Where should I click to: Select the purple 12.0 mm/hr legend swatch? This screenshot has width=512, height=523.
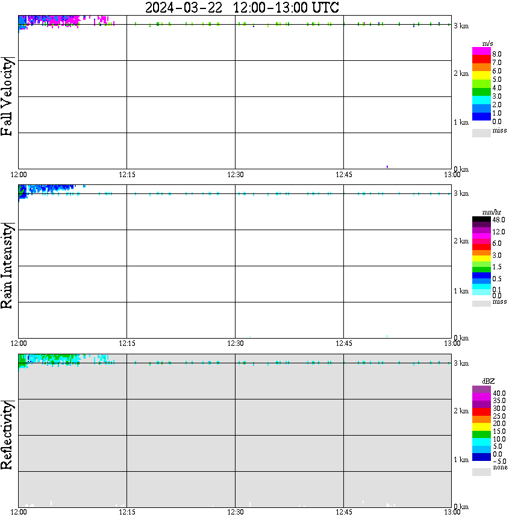(481, 231)
